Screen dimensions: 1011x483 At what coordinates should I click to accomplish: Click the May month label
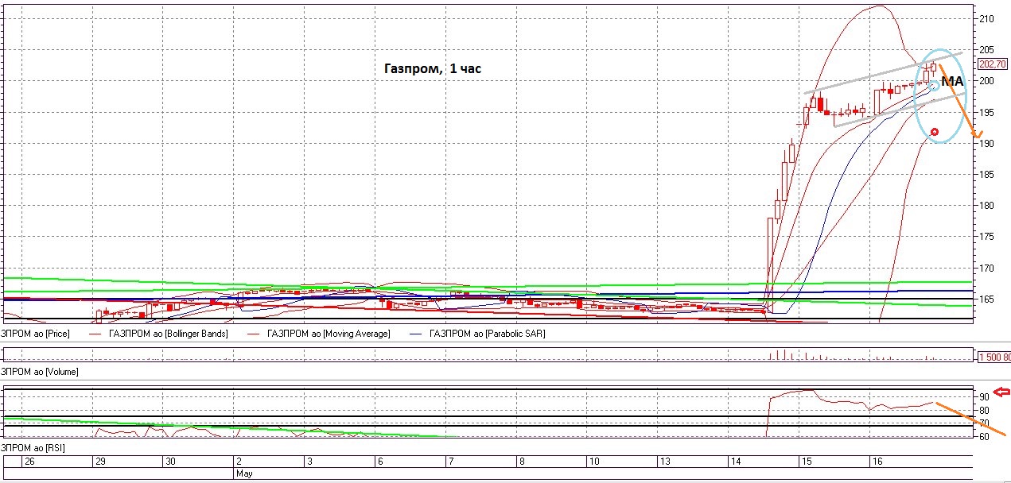[x=244, y=473]
